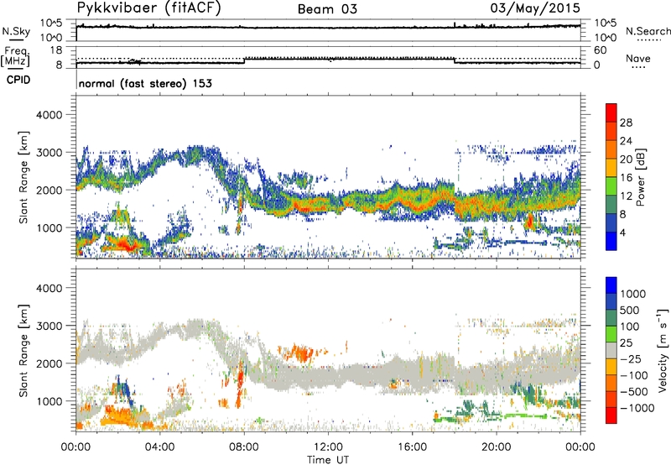The height and width of the screenshot is (465, 671).
Task: Click the 03/May/2015 date label
Action: (535, 8)
